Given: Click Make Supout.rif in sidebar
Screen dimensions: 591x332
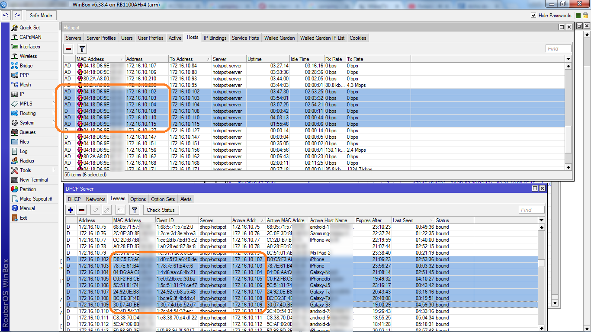Looking at the screenshot, I should (x=35, y=199).
